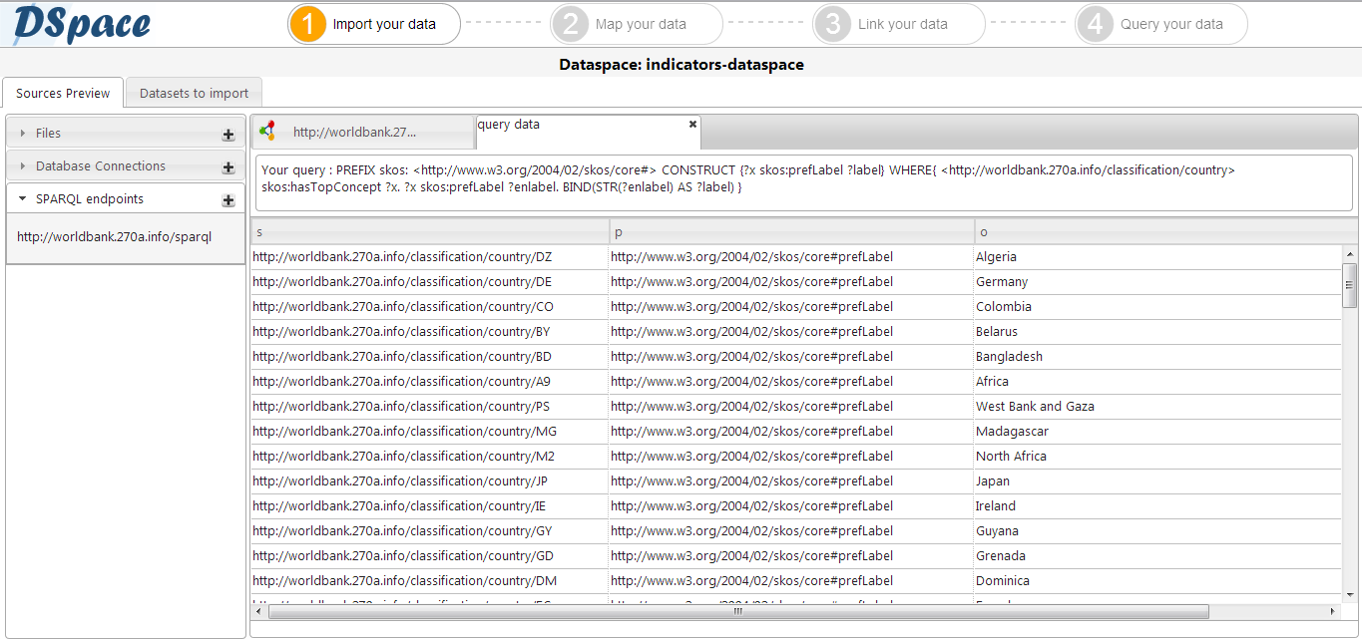This screenshot has height=639, width=1362.
Task: Click the subject cell ending country/BD
Action: coord(429,357)
